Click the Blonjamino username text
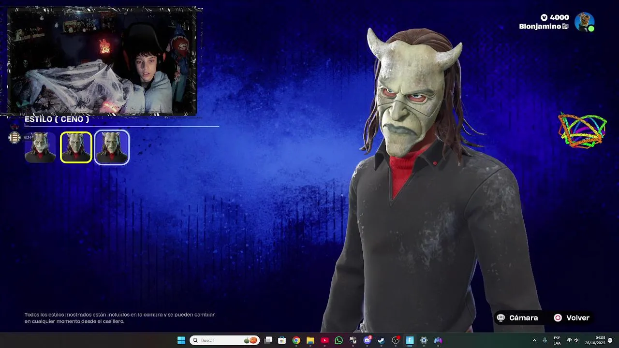 pos(540,27)
